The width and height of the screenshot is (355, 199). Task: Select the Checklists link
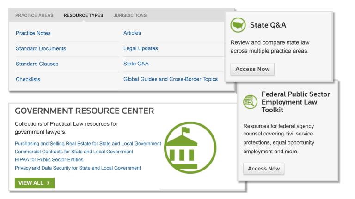click(28, 79)
